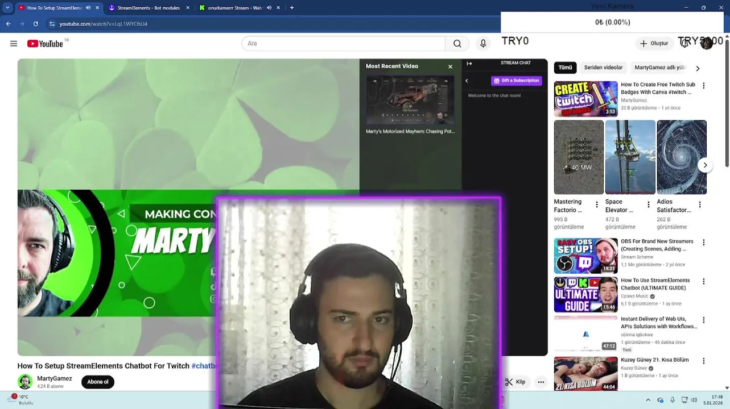Close the Most Recent Video panel

[x=450, y=66]
